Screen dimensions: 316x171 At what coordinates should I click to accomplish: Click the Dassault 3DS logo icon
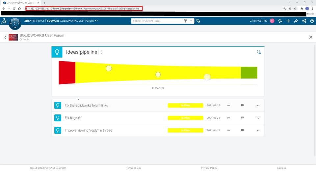[4, 21]
